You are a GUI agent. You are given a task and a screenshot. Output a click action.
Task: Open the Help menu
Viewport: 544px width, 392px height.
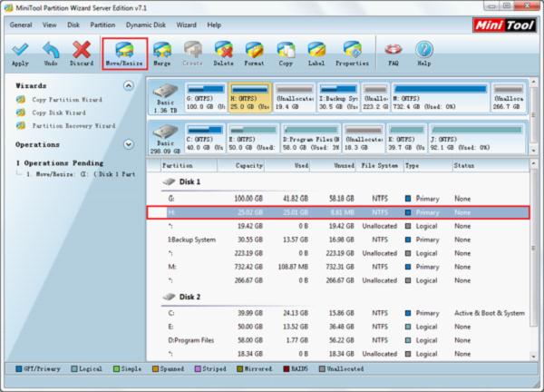tap(214, 25)
